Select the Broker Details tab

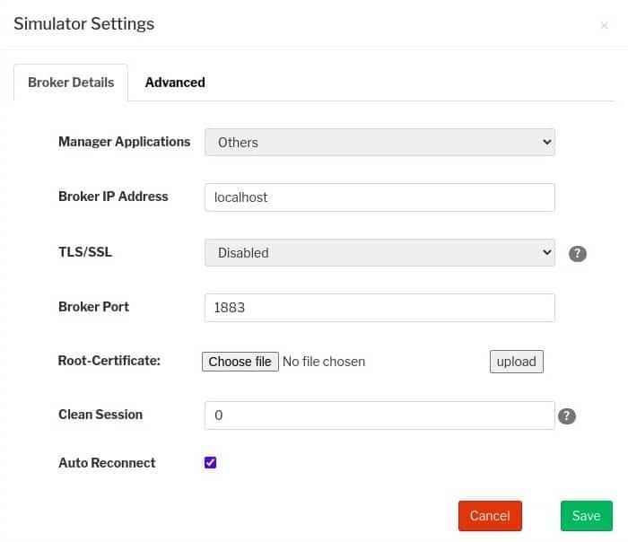[71, 83]
